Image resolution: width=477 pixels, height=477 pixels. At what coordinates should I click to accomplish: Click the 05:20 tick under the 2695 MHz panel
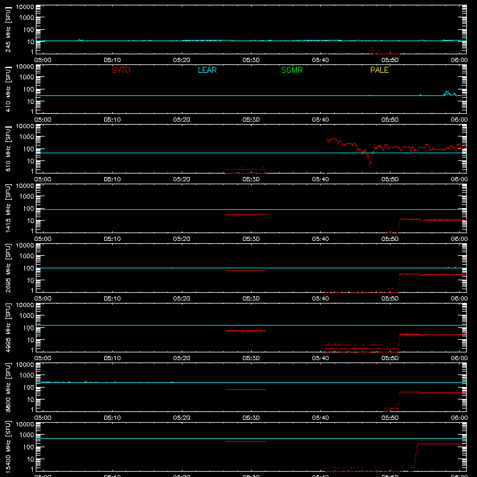182,299
